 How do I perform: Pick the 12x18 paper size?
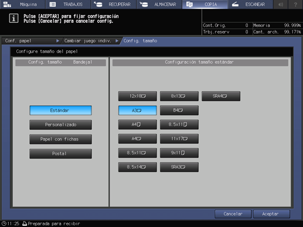tap(138, 96)
